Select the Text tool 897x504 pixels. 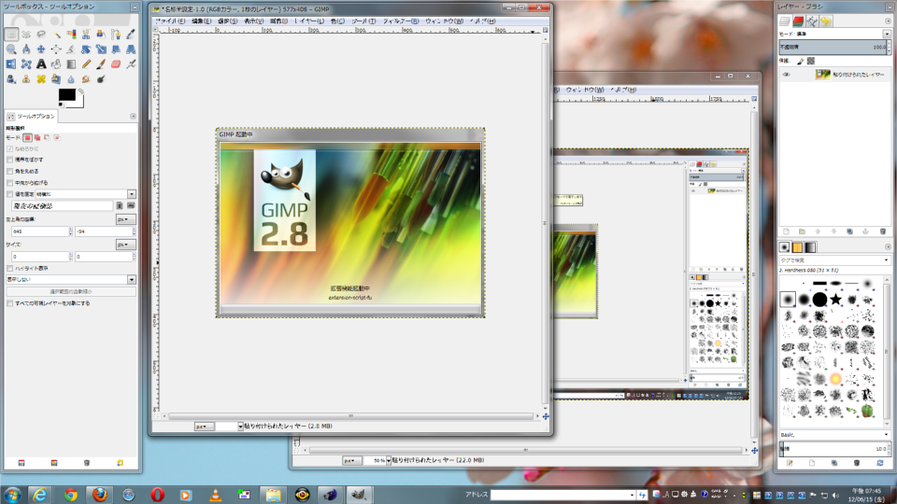pyautogui.click(x=41, y=64)
